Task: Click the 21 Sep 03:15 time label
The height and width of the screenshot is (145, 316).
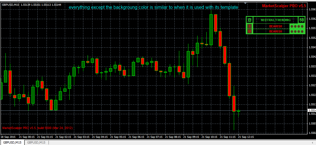Action: pos(81,137)
